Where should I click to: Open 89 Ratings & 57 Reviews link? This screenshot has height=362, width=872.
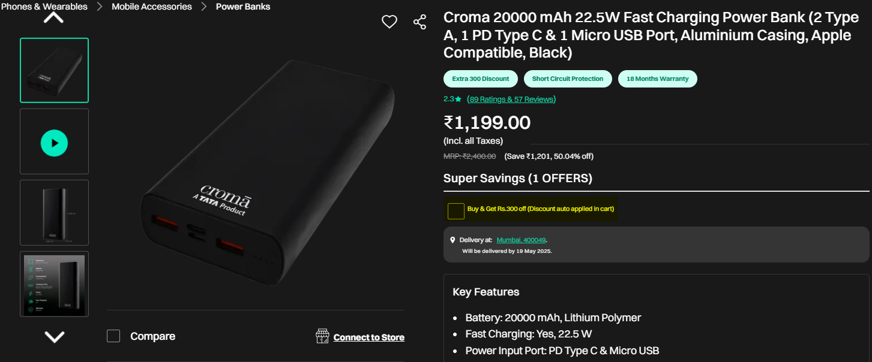[511, 99]
